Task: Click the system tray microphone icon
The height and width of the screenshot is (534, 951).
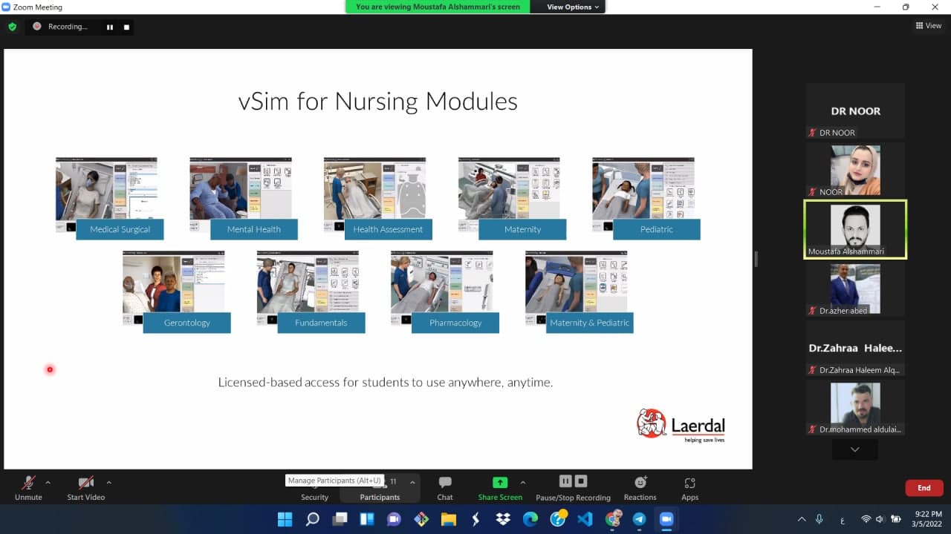Action: pyautogui.click(x=819, y=519)
